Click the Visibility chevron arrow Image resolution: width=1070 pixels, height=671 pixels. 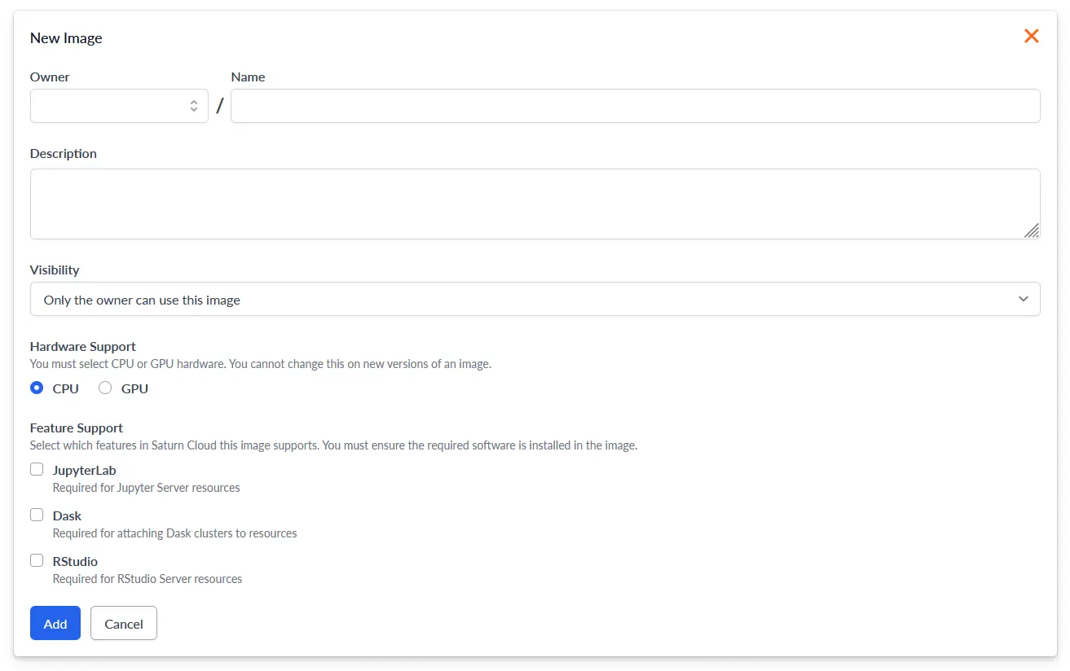[1024, 299]
